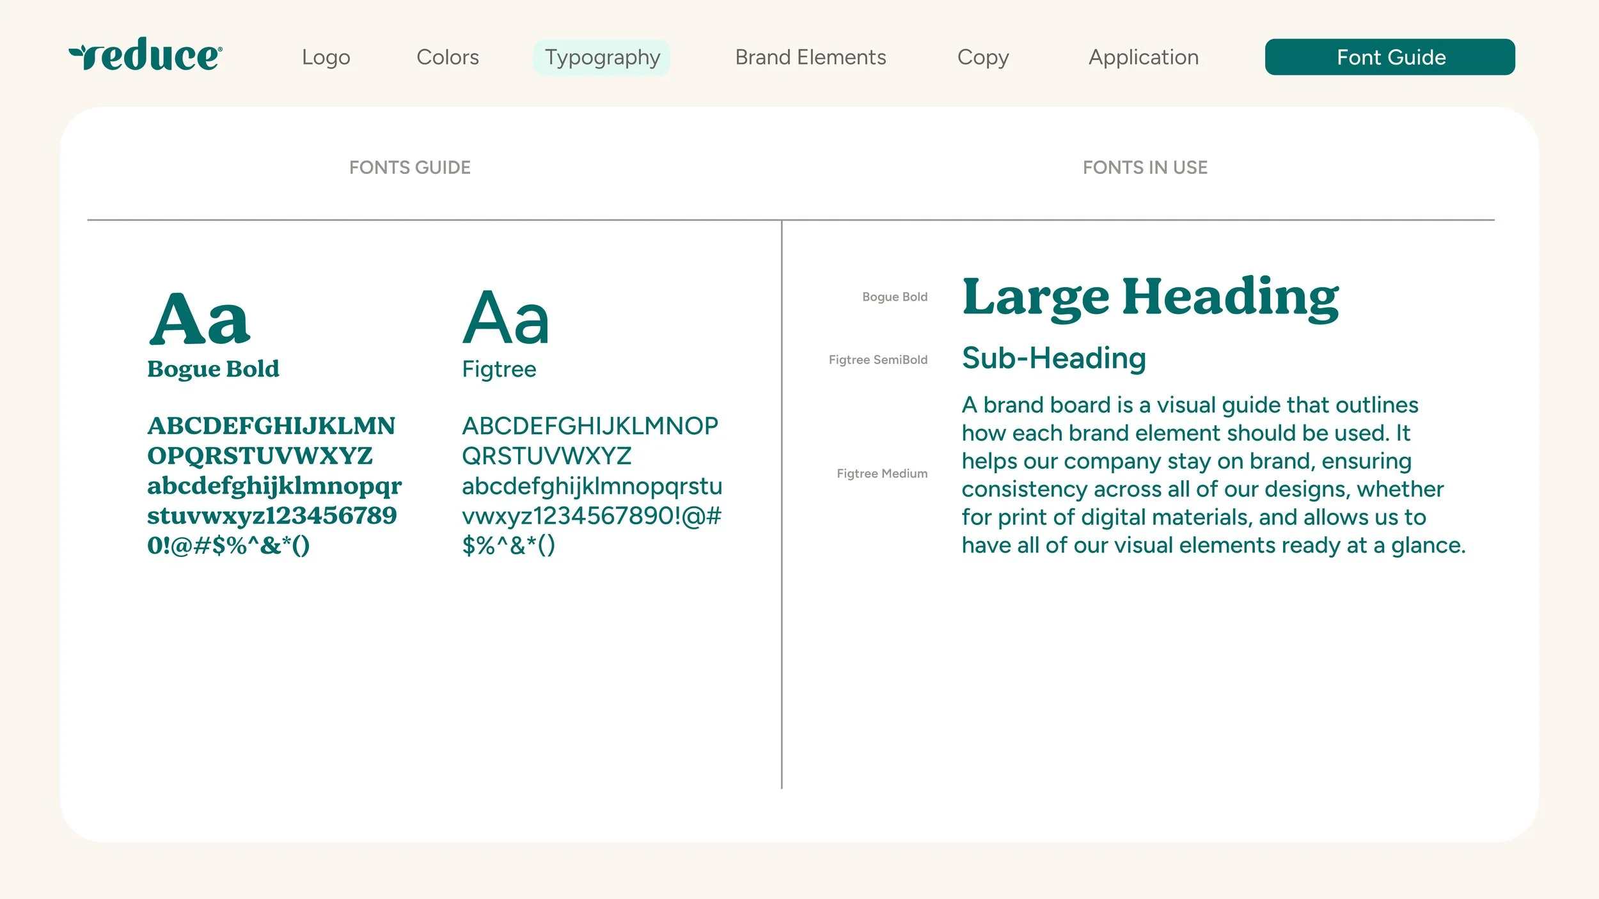Navigate to Brand Elements
The height and width of the screenshot is (899, 1599).
[x=810, y=57]
